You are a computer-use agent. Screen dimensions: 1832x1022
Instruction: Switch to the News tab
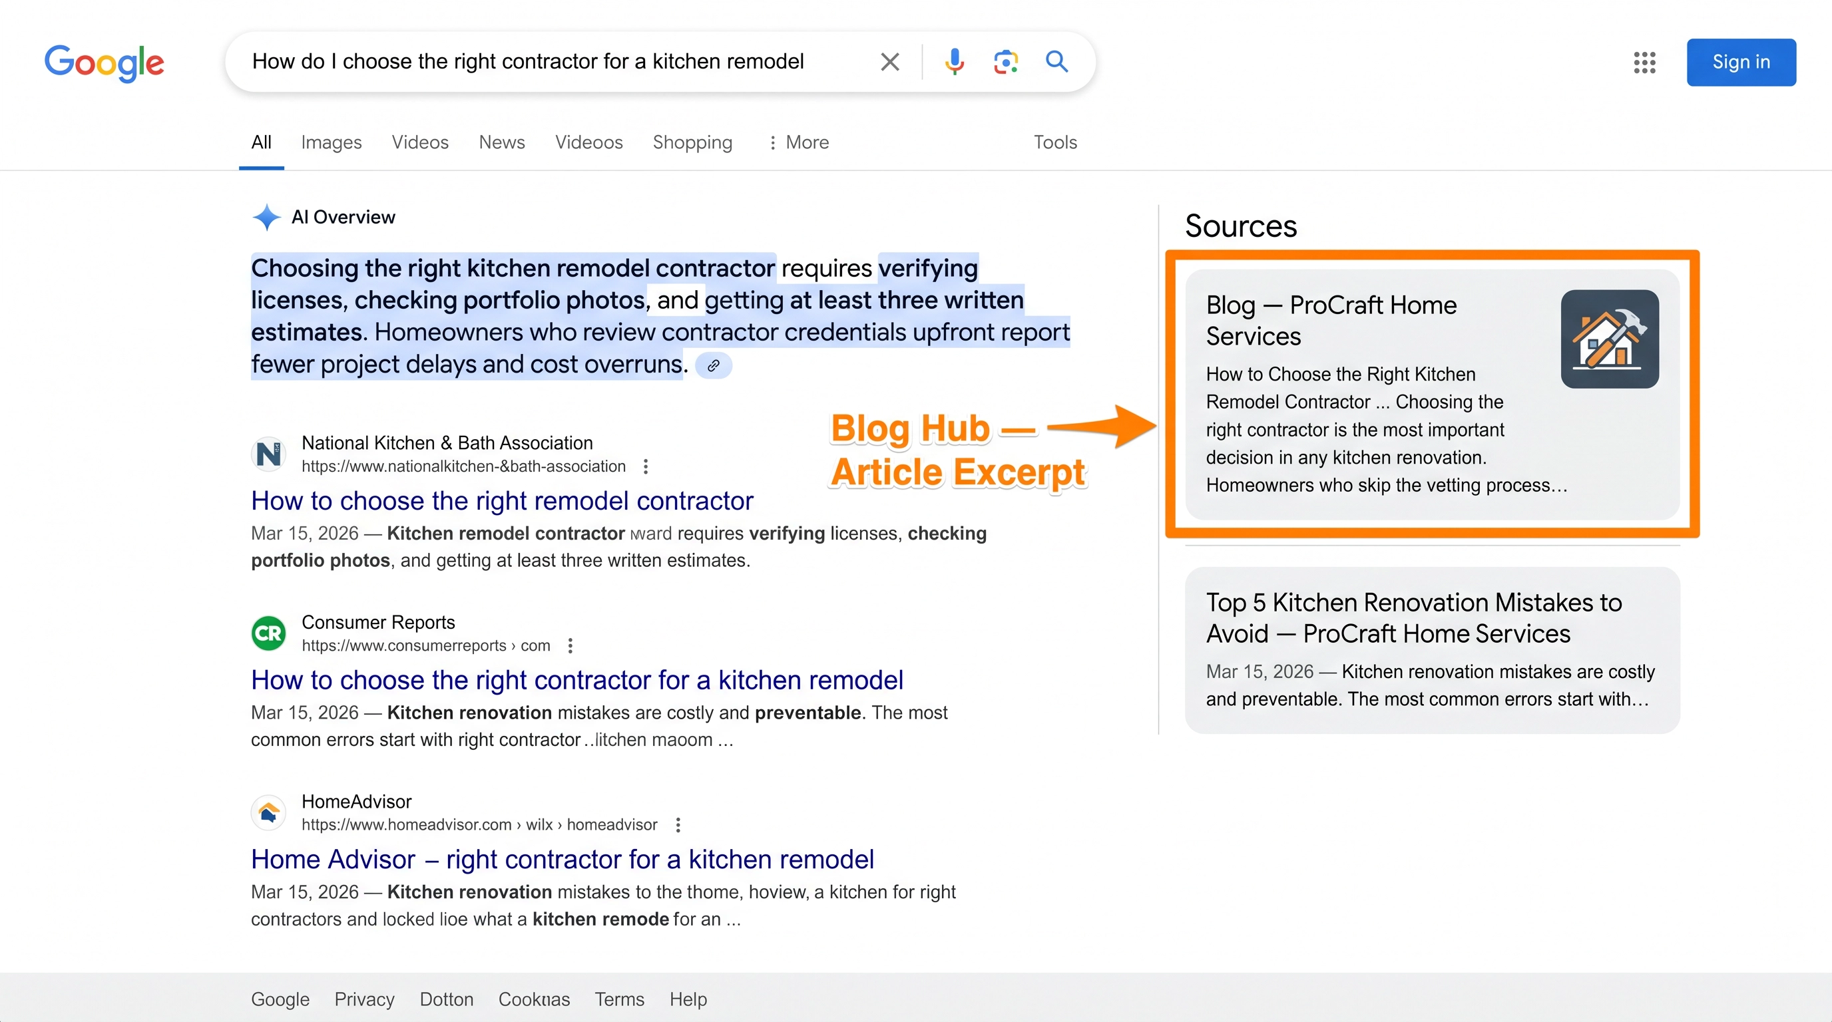502,142
